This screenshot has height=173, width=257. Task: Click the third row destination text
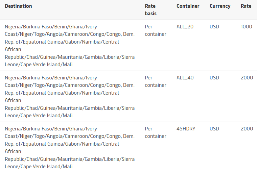point(69,148)
